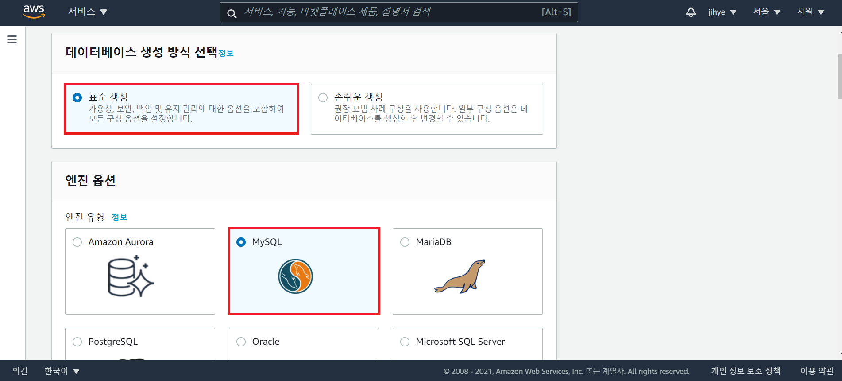842x381 pixels.
Task: Click the search magnifier icon
Action: (x=232, y=13)
